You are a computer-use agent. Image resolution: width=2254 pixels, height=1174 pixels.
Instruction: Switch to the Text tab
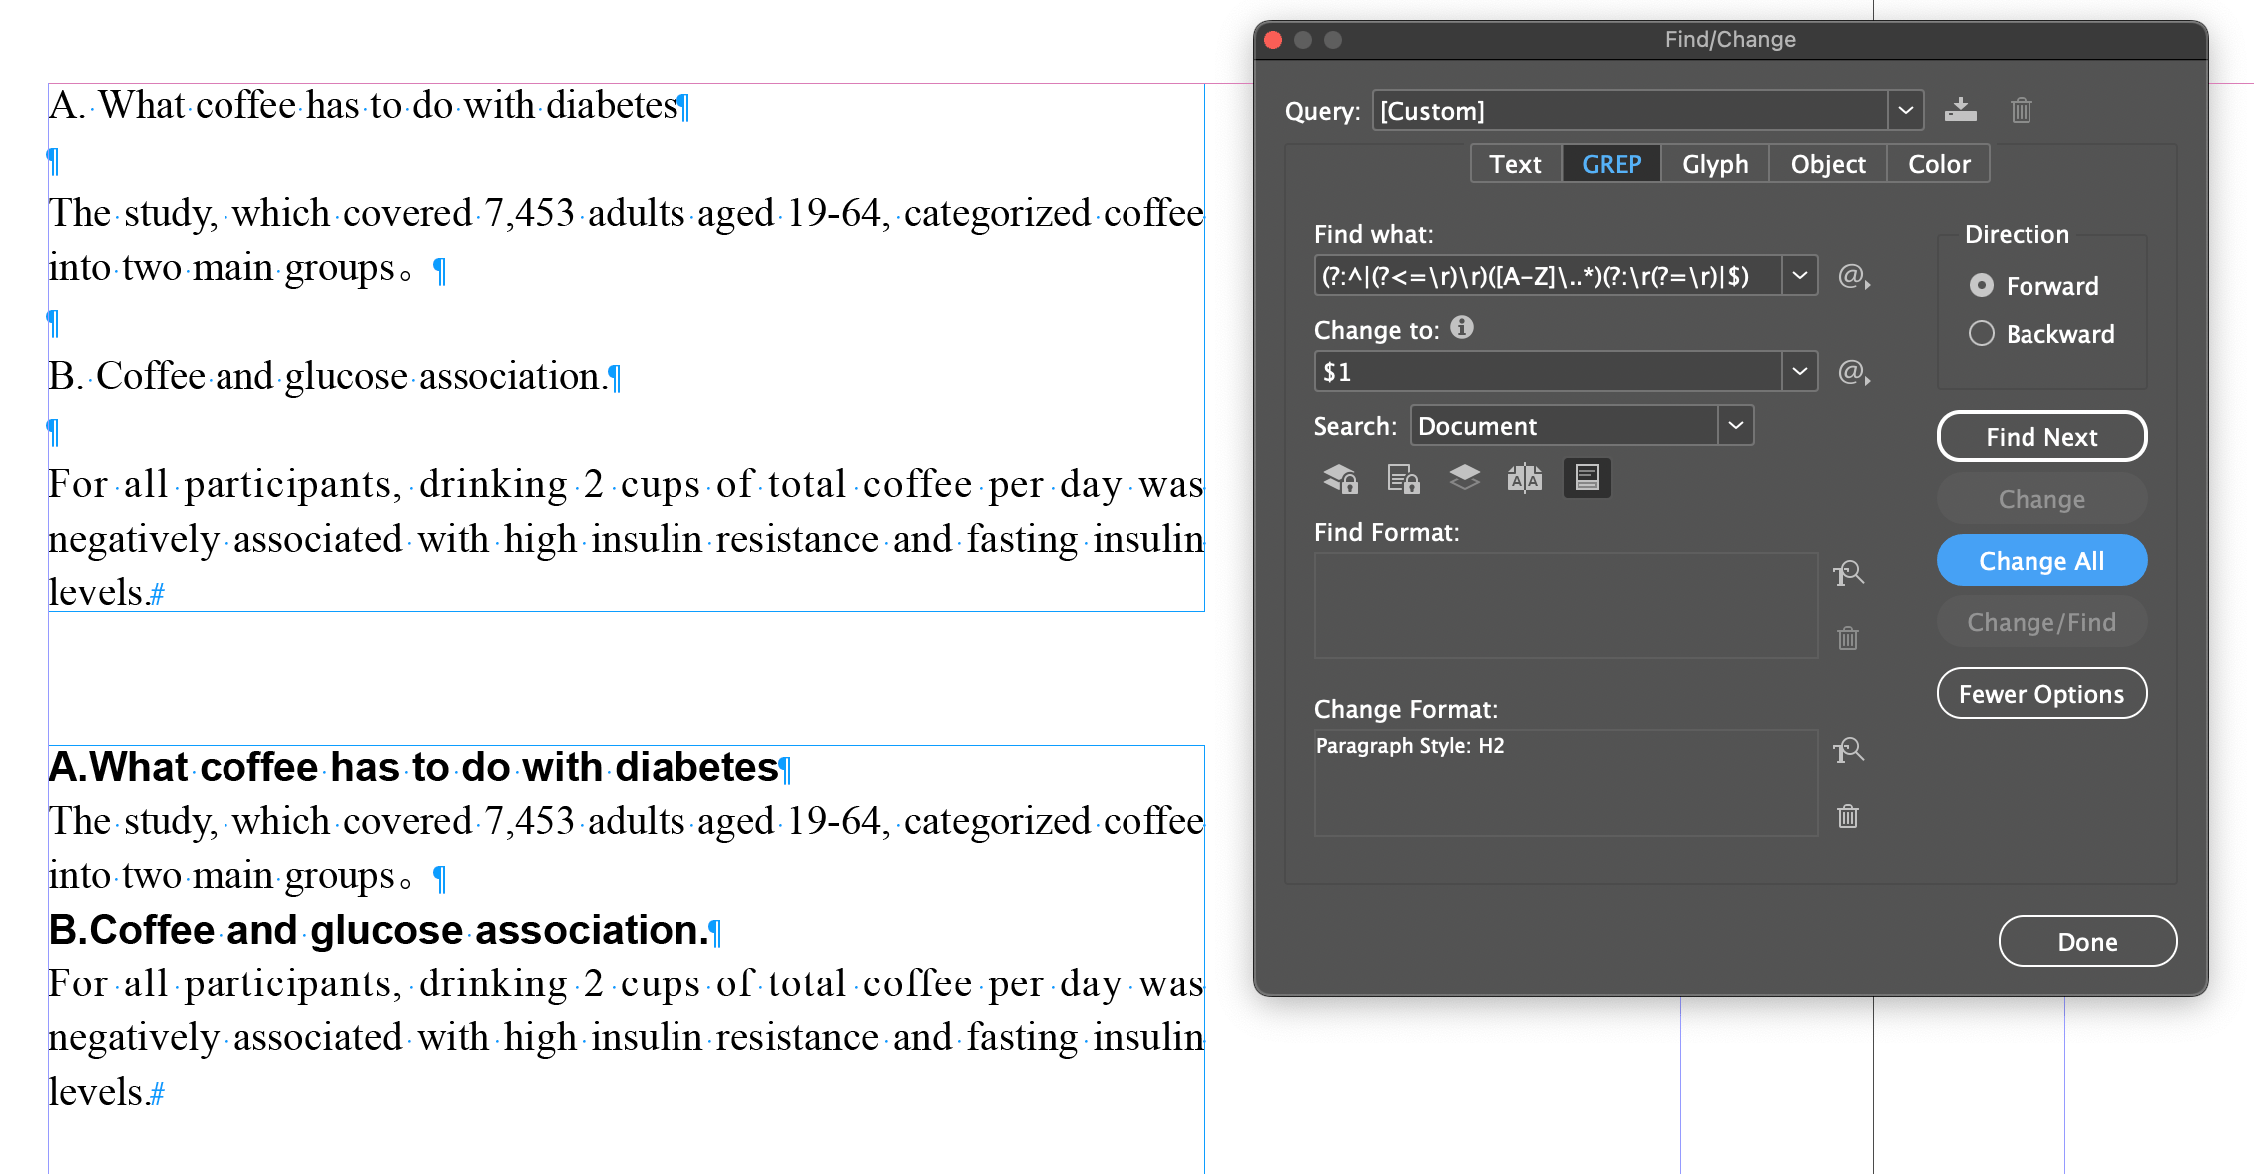coord(1515,164)
